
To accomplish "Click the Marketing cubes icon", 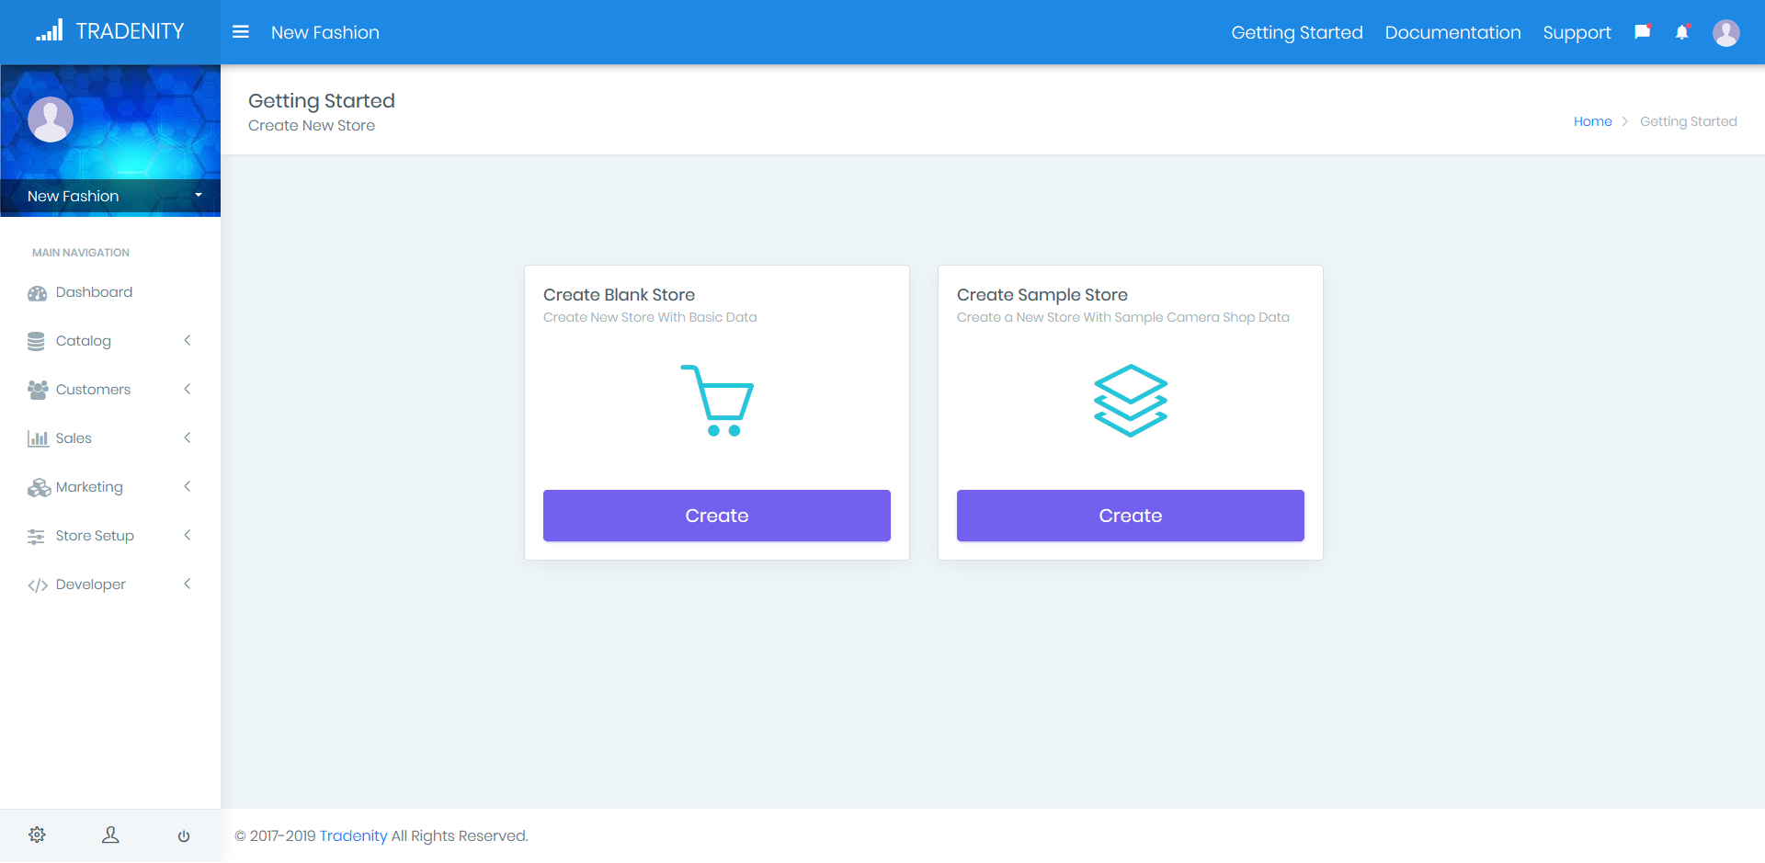I will tap(39, 488).
